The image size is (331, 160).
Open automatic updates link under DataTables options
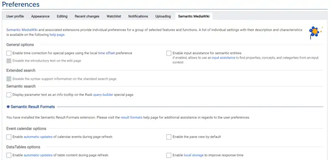click(38, 155)
